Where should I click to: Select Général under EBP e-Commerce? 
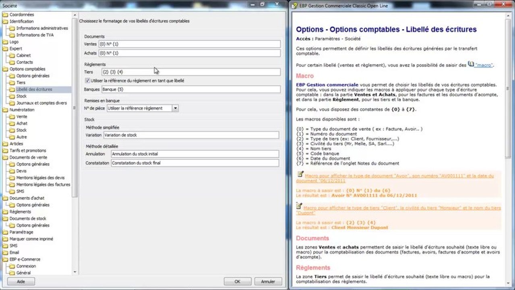click(x=23, y=273)
